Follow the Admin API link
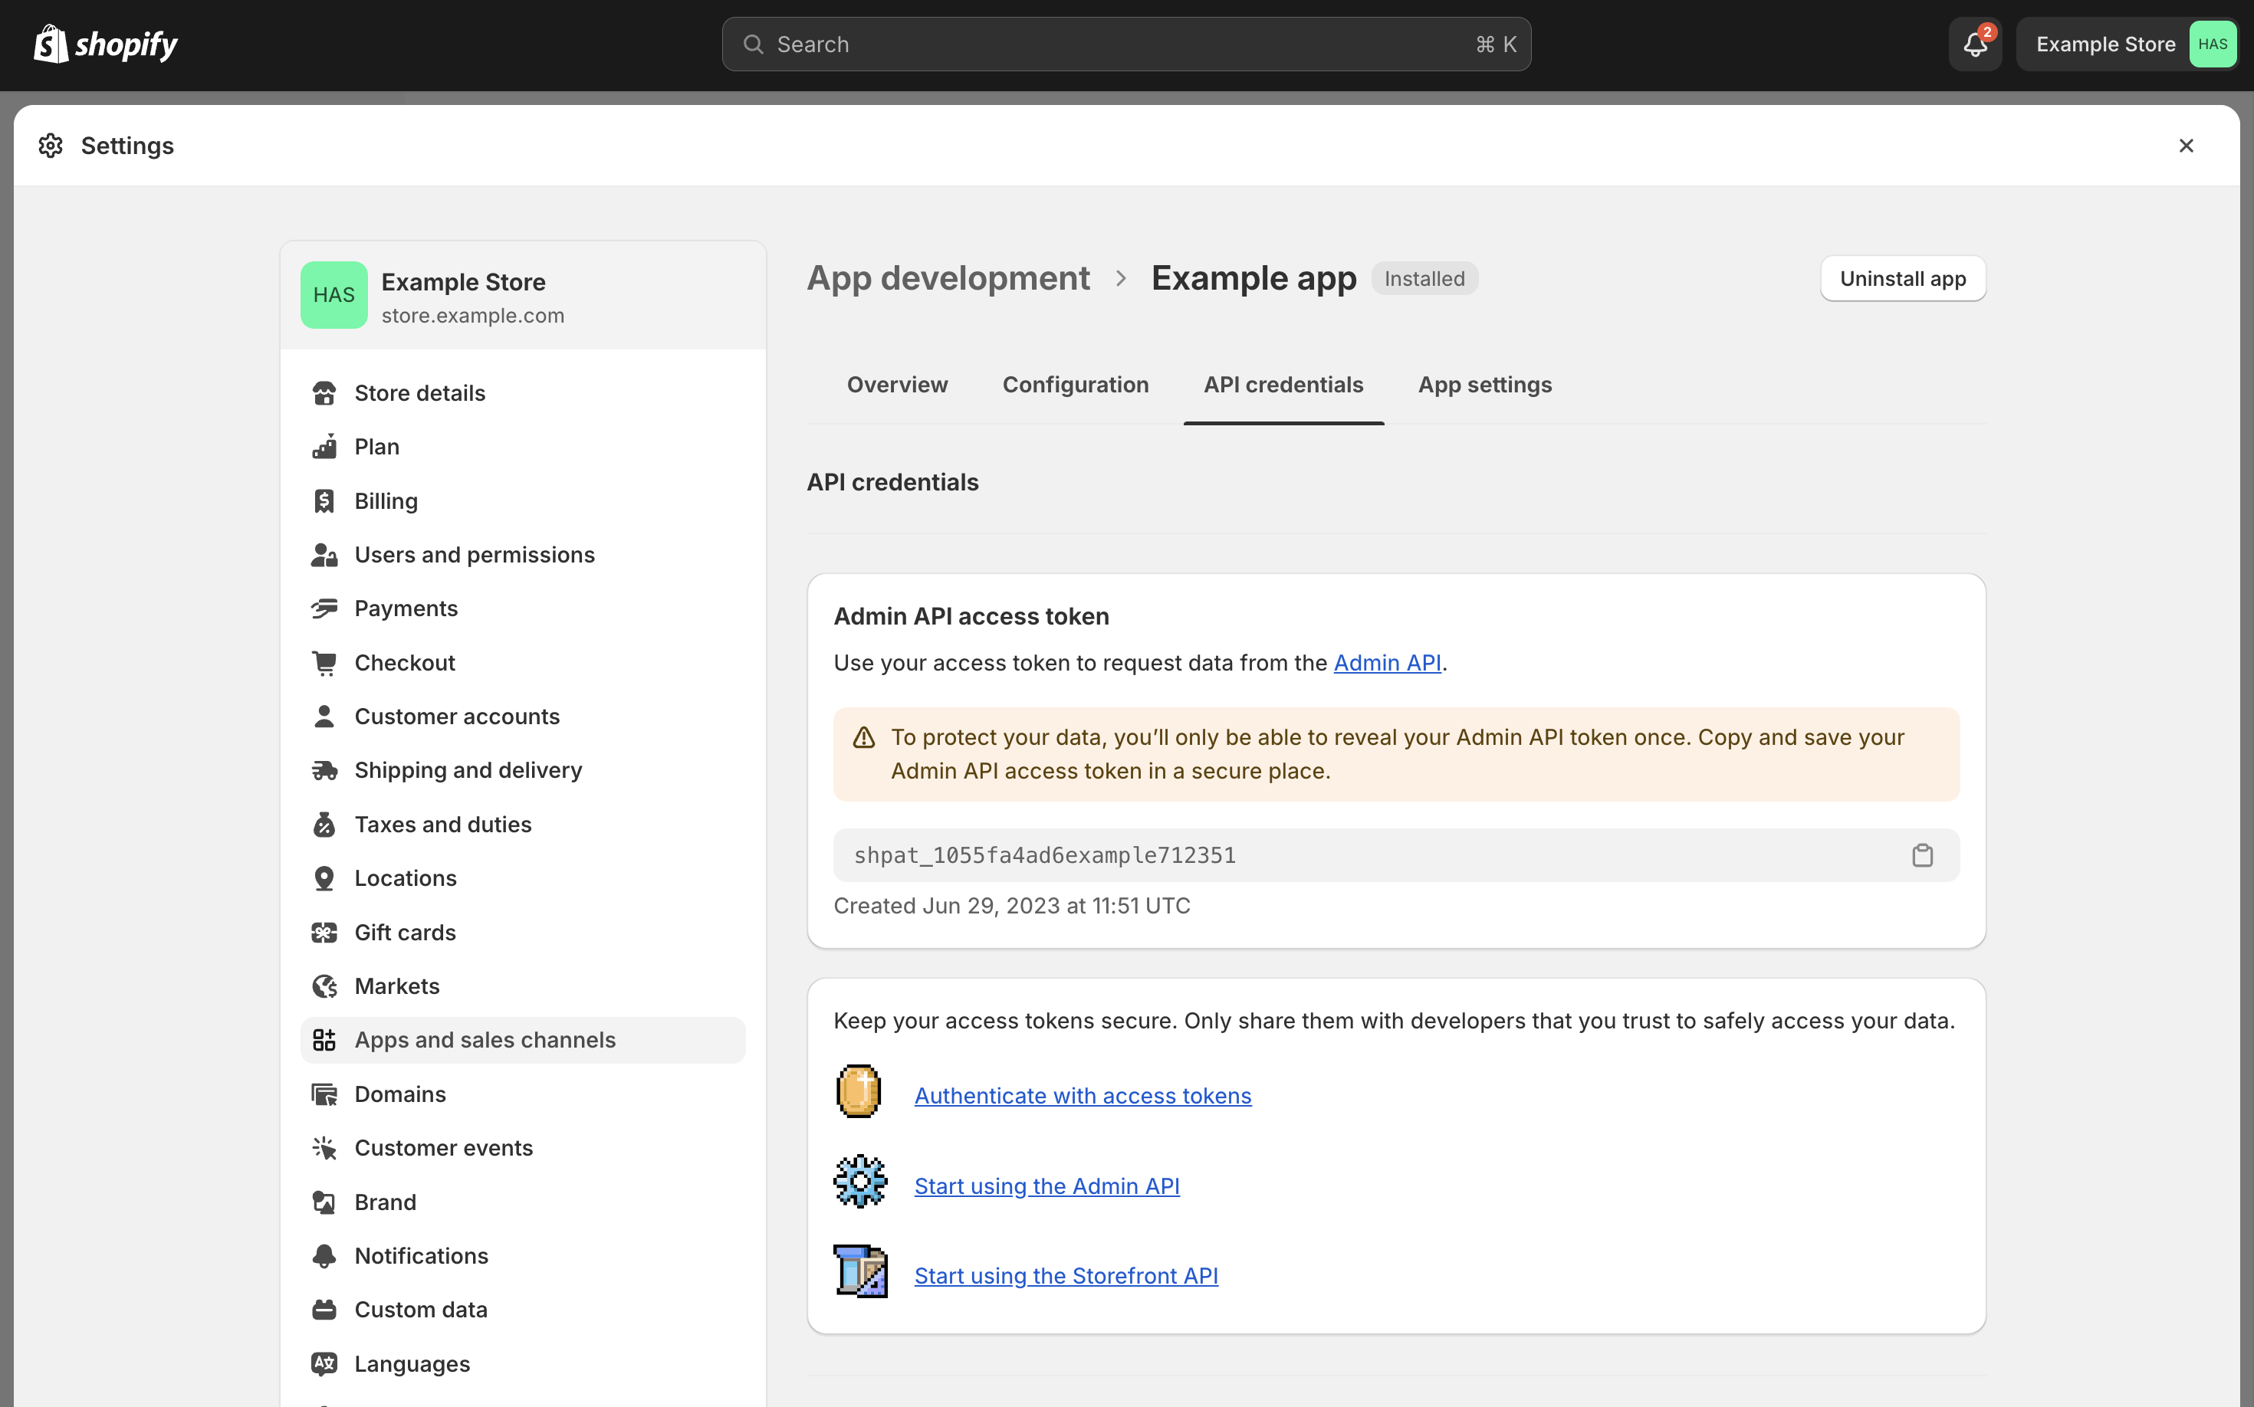2254x1407 pixels. coord(1386,663)
